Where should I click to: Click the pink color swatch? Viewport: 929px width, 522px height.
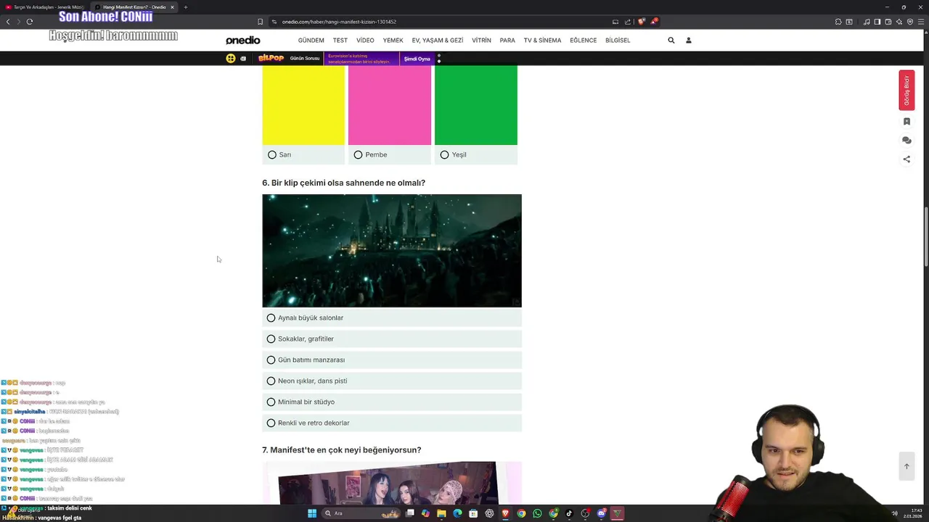390,105
